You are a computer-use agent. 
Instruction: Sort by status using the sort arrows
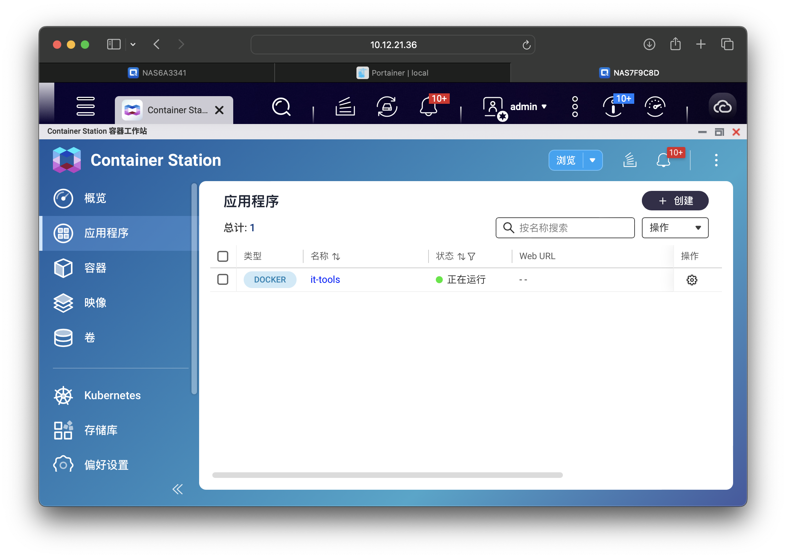(x=461, y=256)
